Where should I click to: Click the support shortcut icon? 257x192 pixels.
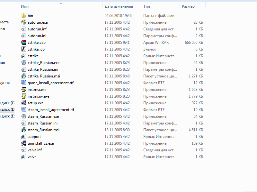tap(23, 137)
